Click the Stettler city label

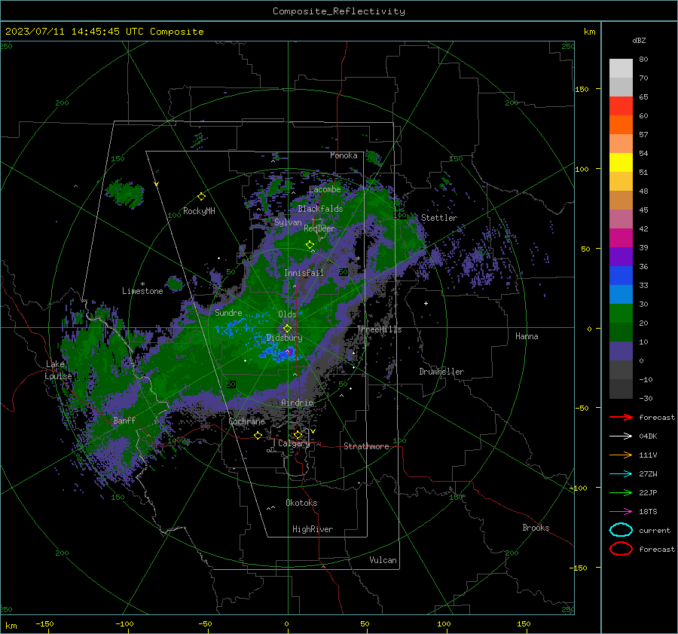click(x=439, y=218)
